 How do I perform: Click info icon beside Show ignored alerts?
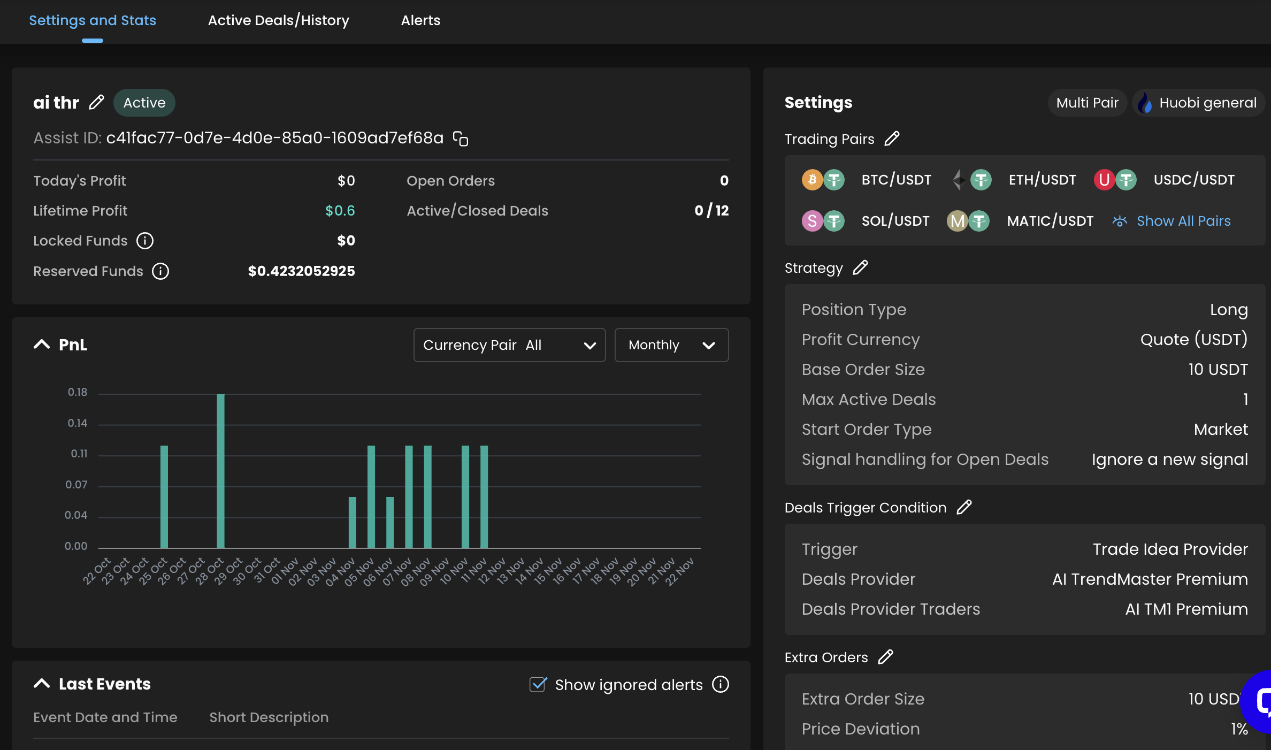(721, 684)
